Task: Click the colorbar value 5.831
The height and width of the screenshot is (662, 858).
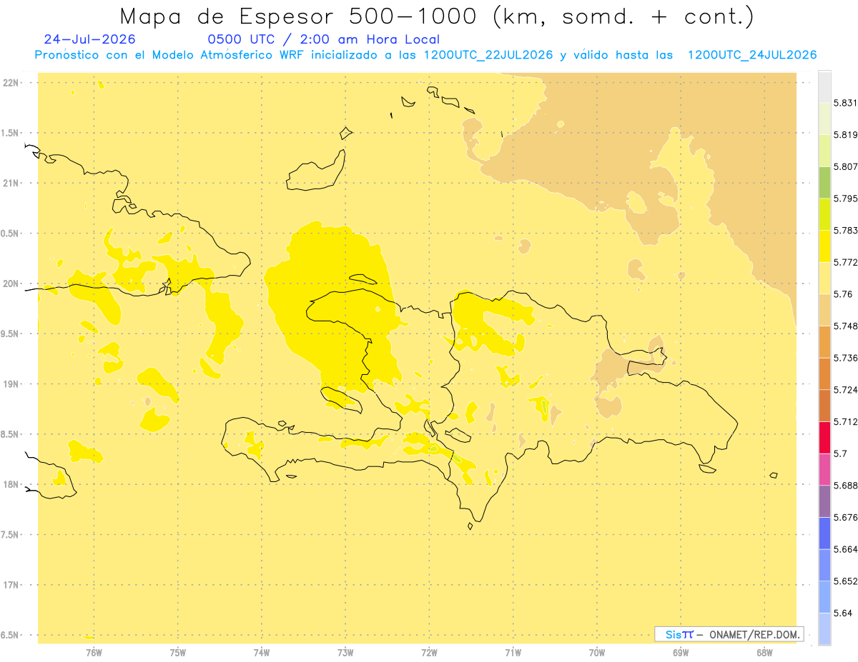Action: (x=846, y=103)
